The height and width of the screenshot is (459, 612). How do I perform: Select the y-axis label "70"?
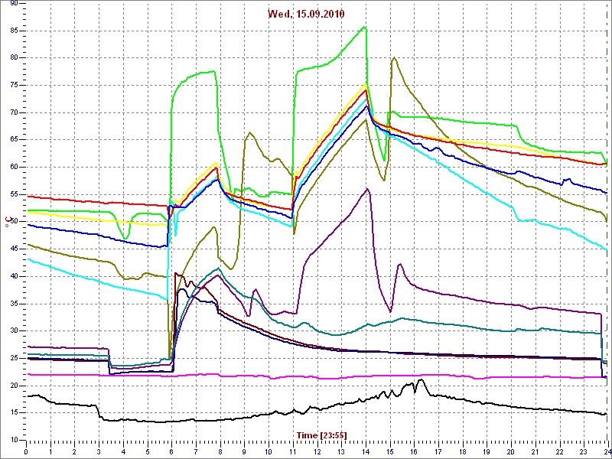[x=14, y=112]
